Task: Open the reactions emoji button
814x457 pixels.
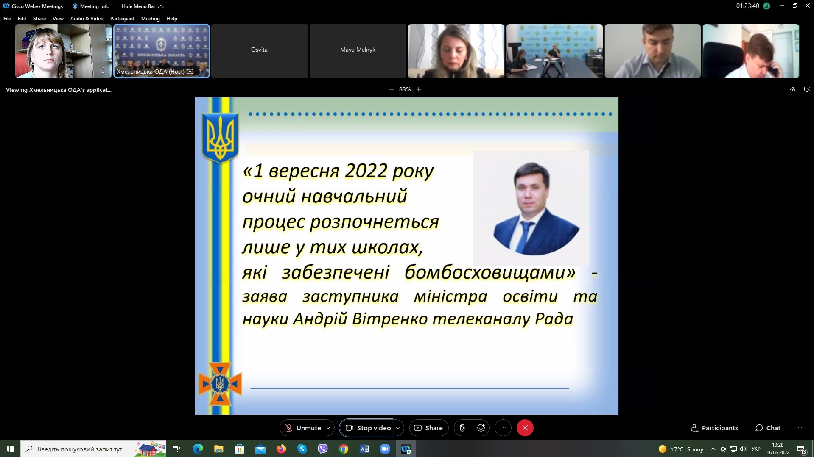Action: (481, 428)
